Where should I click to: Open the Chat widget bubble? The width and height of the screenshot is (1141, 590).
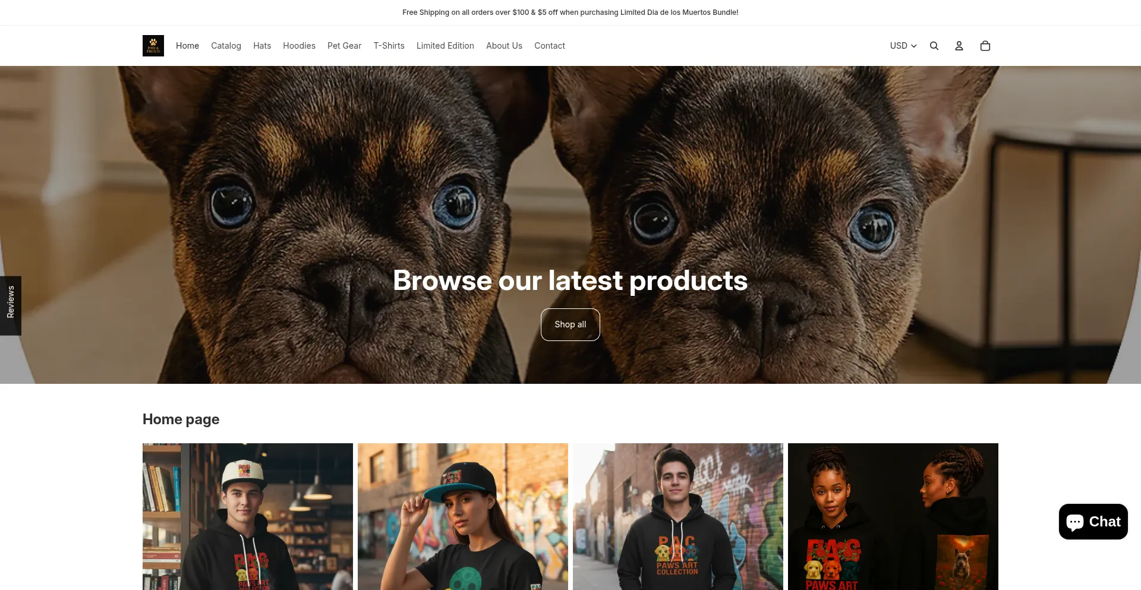point(1093,522)
